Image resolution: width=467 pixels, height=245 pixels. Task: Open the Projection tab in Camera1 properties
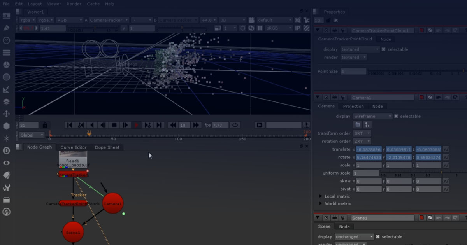[353, 106]
